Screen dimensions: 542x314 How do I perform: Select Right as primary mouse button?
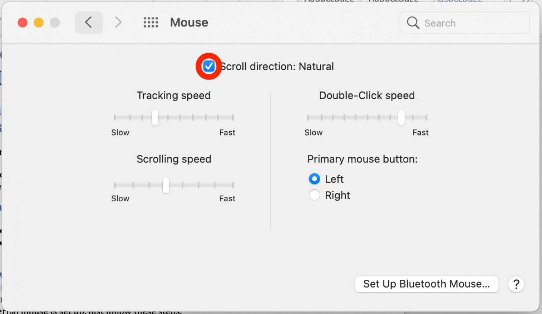(x=315, y=195)
